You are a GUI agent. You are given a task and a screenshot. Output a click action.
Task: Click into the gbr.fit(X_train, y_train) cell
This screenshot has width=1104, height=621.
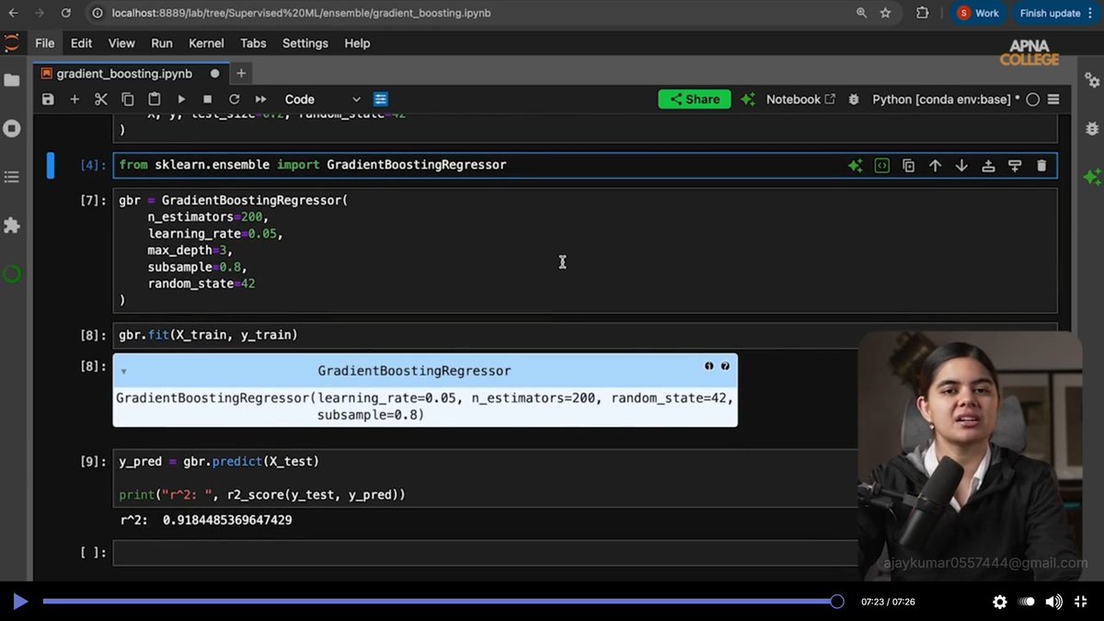pos(486,335)
